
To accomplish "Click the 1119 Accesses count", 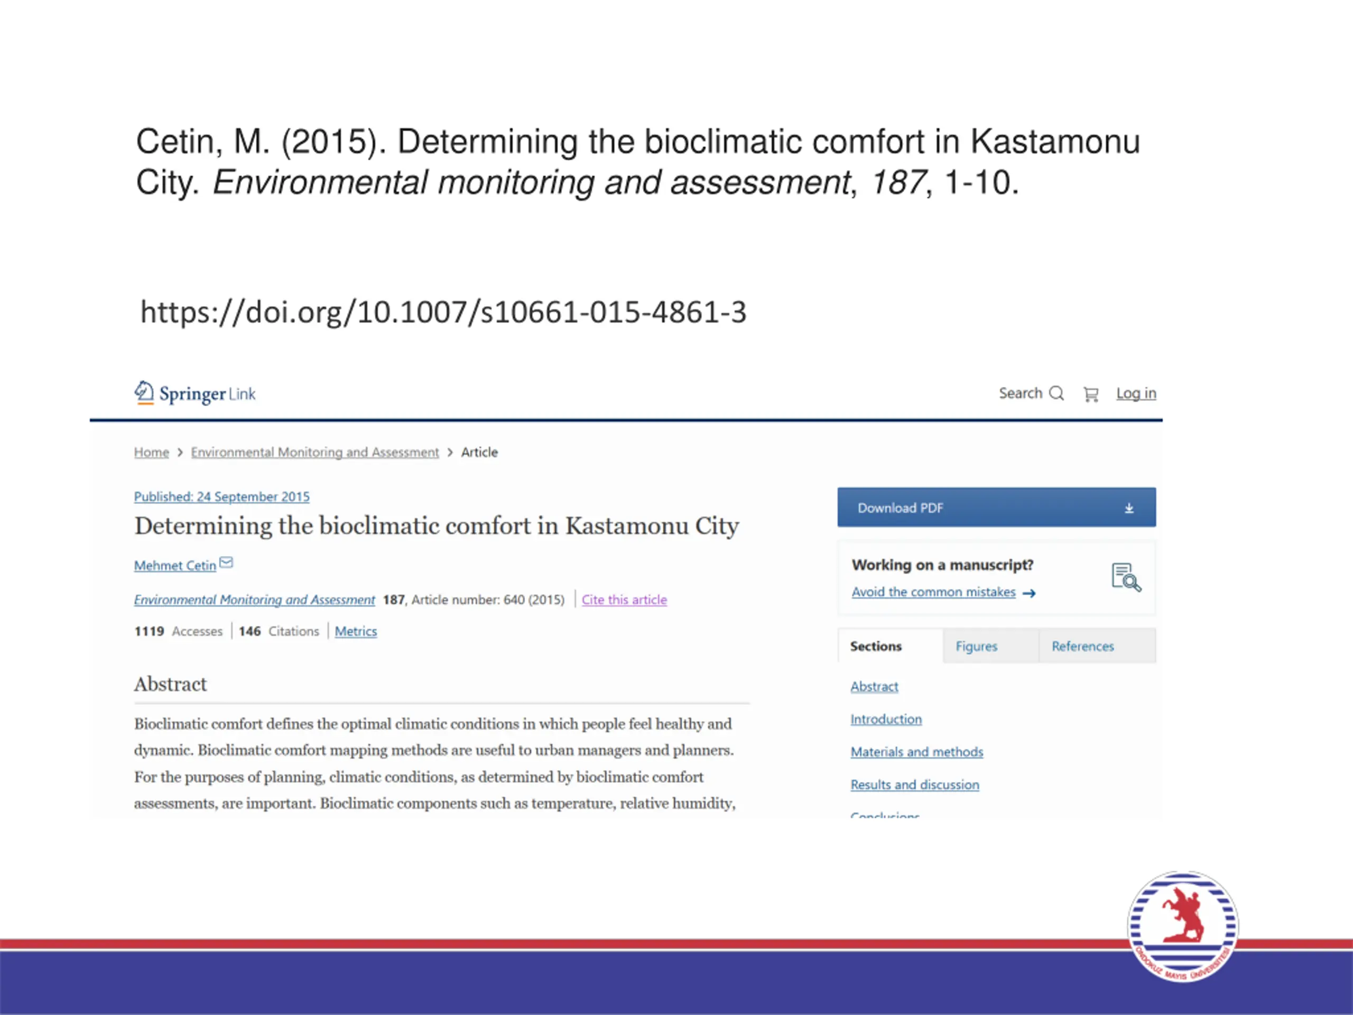I will [x=179, y=631].
